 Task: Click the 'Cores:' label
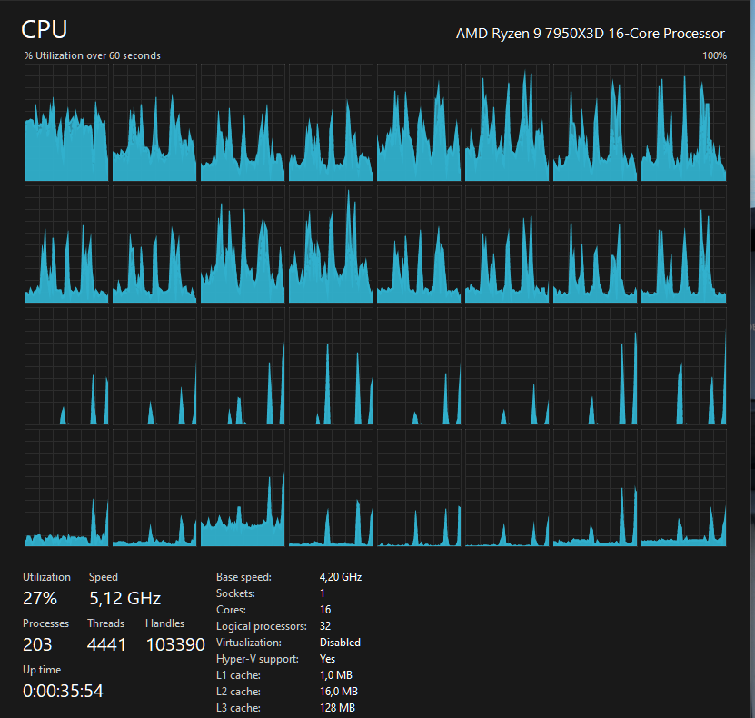pyautogui.click(x=231, y=610)
